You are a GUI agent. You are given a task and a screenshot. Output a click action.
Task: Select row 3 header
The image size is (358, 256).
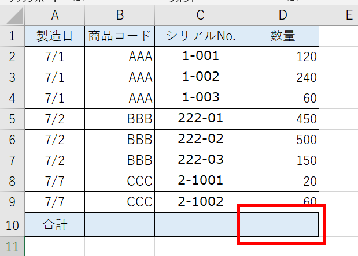point(12,77)
